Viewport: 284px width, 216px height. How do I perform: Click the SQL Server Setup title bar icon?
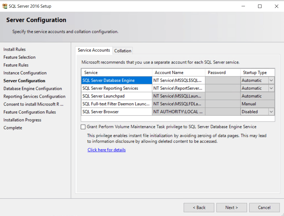[x=5, y=6]
